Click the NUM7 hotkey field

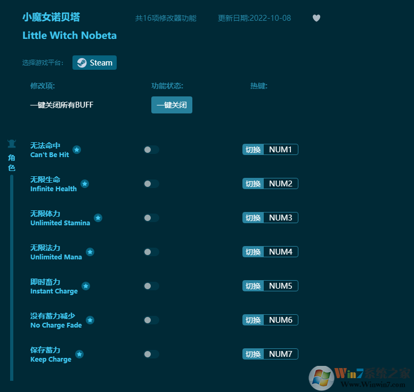point(281,354)
